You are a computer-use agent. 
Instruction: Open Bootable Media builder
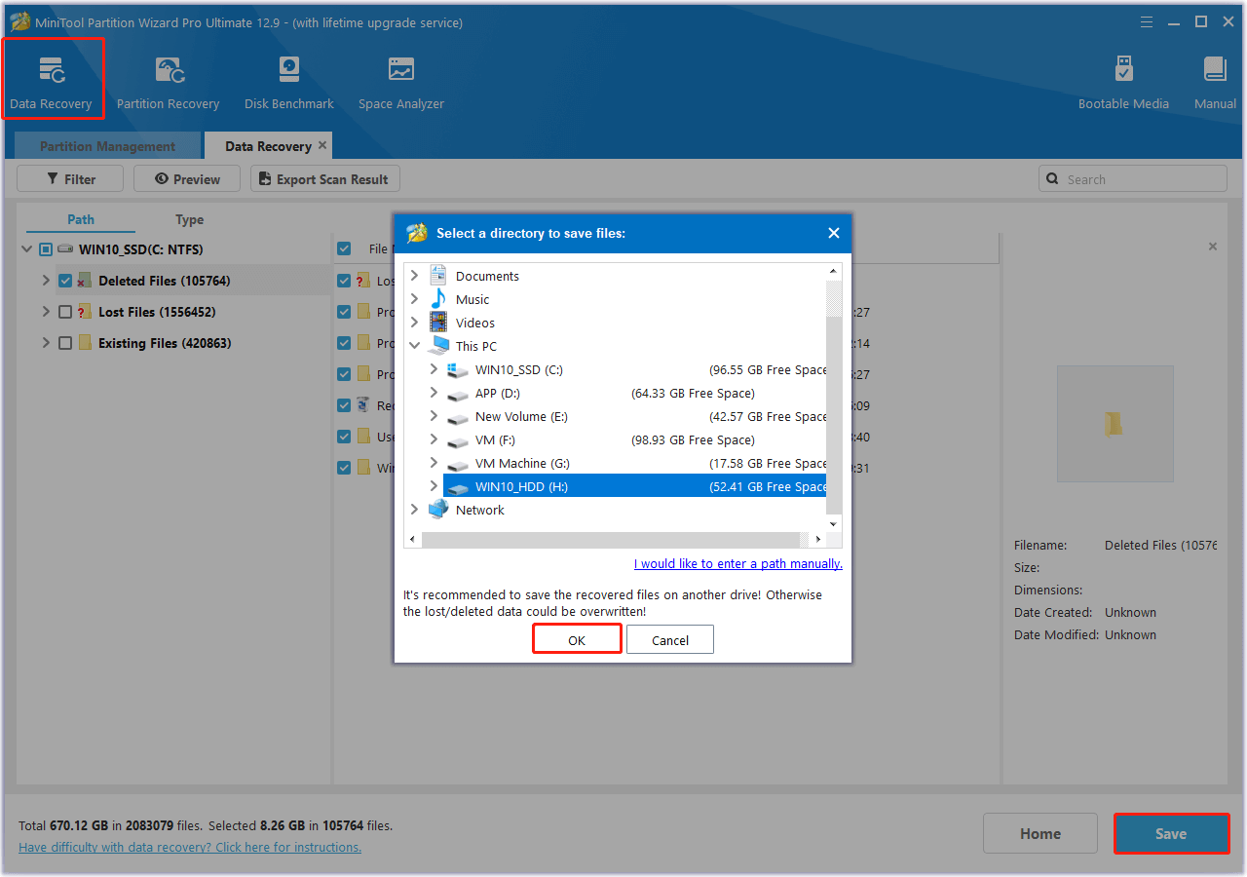pos(1123,82)
